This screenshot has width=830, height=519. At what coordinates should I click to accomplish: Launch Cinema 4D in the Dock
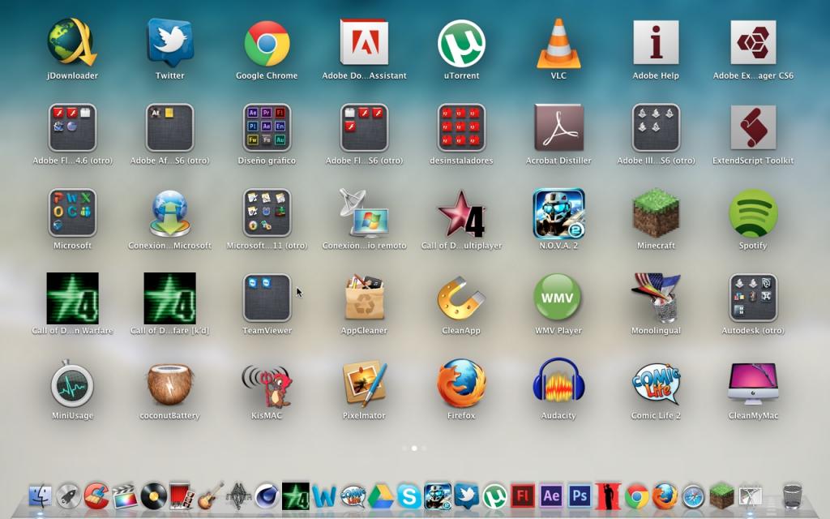tap(267, 497)
